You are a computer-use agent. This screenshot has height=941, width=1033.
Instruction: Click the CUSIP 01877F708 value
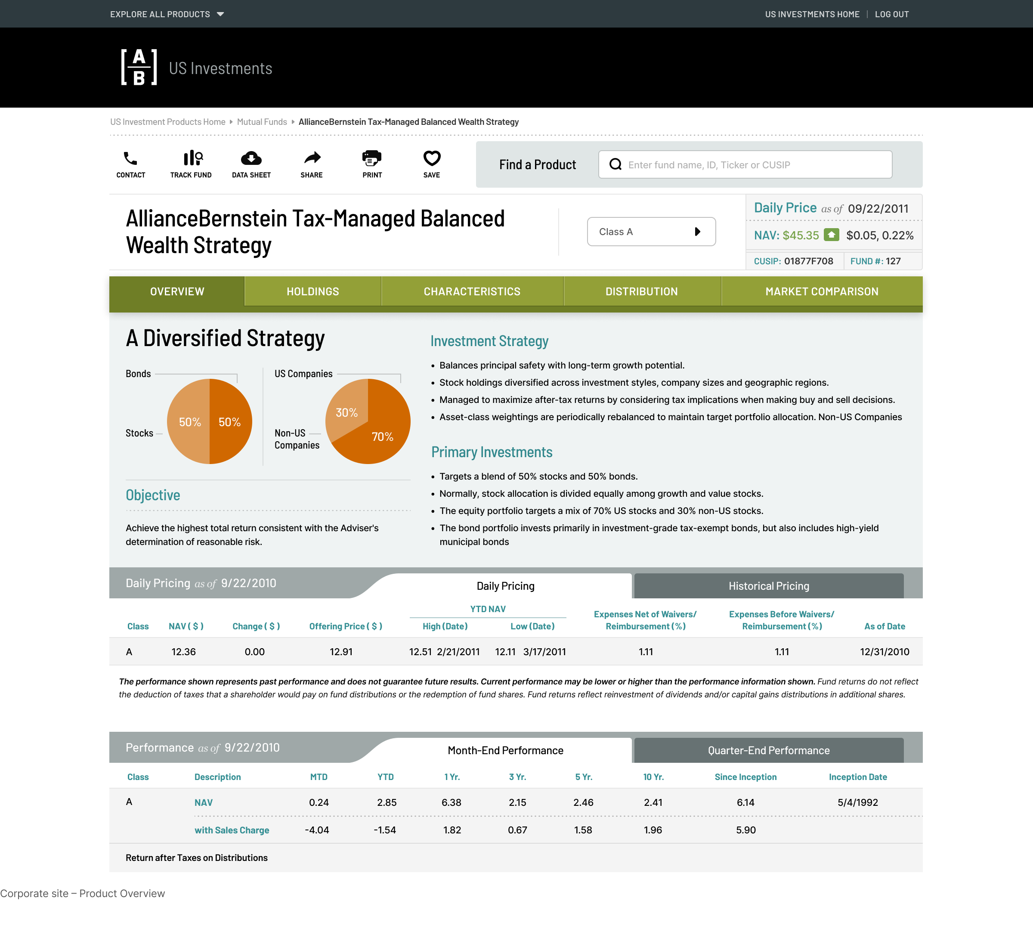click(x=808, y=261)
